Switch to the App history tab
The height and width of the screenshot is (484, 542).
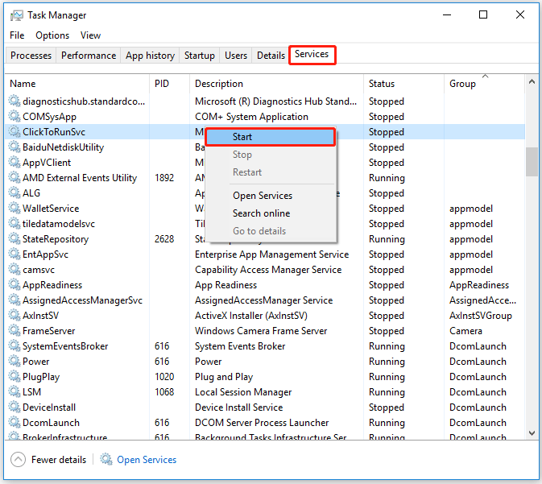150,56
